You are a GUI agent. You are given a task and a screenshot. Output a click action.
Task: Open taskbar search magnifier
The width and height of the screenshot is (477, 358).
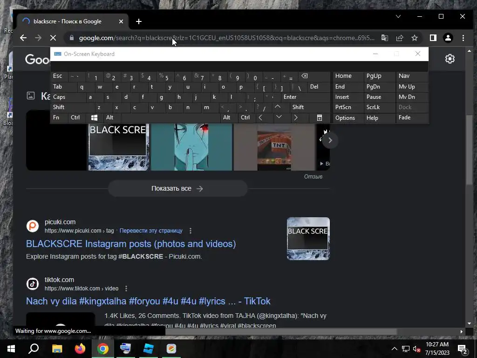pyautogui.click(x=34, y=349)
